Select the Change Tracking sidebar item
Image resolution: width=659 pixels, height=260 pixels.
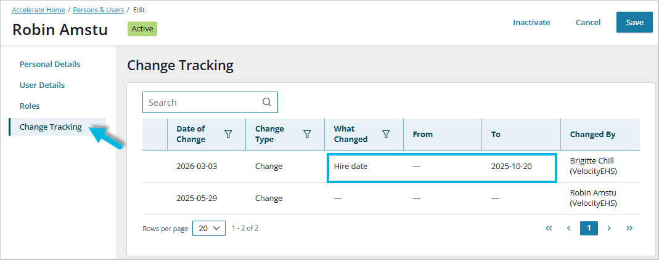coord(51,127)
